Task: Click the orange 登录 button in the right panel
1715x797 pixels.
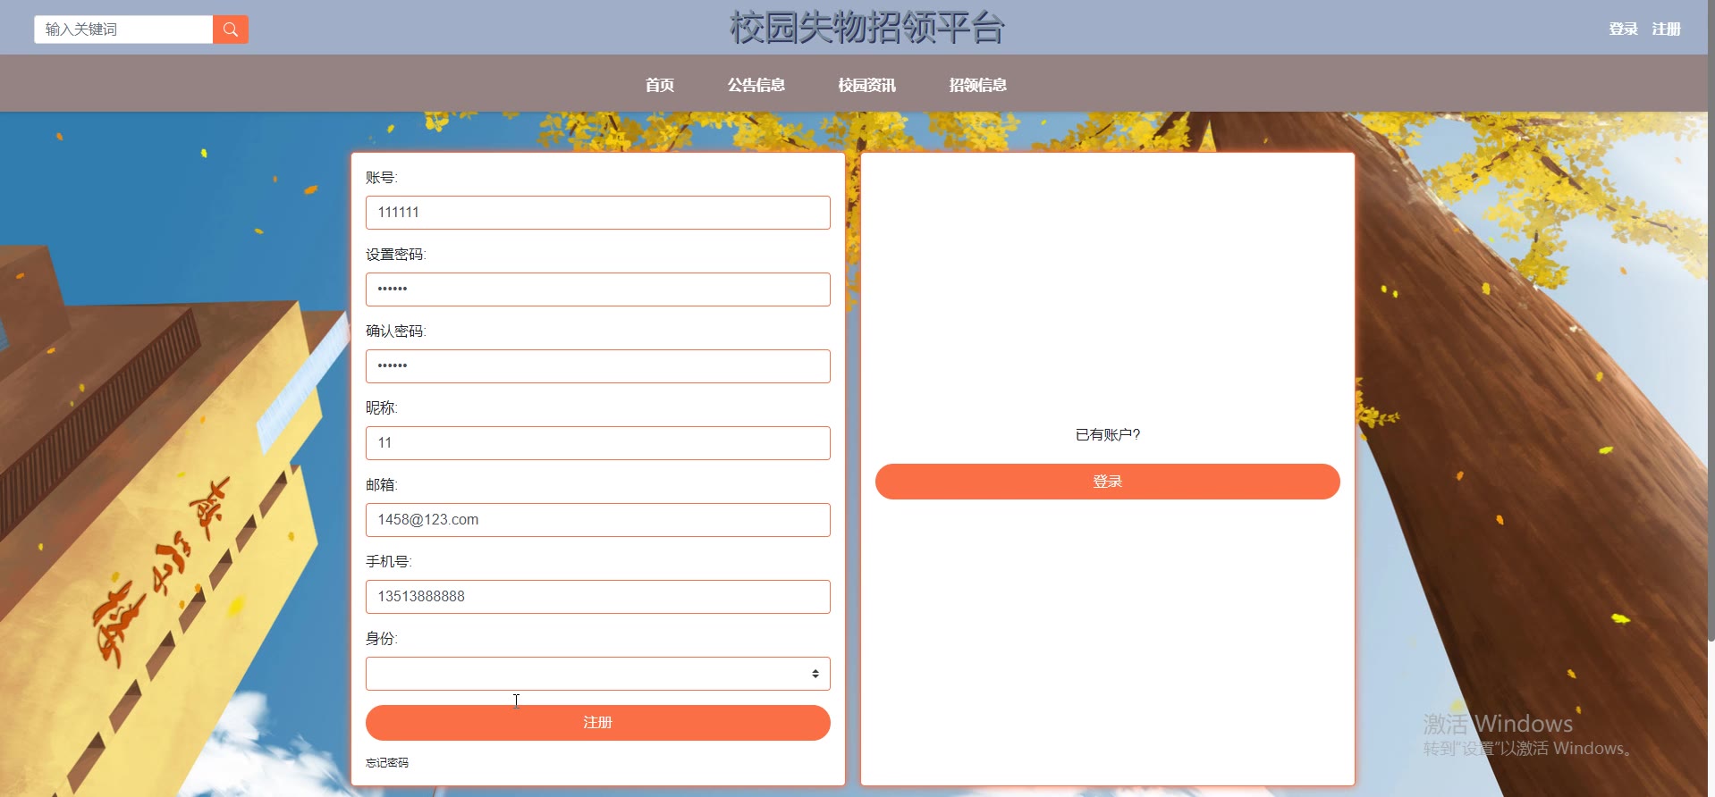Action: click(1108, 482)
